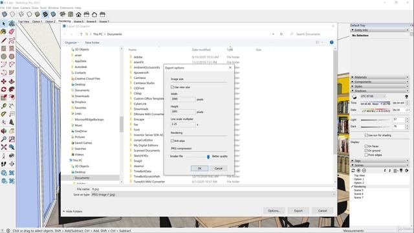Toggle the From edges display checkbox
The image size is (414, 233).
[x=366, y=155]
